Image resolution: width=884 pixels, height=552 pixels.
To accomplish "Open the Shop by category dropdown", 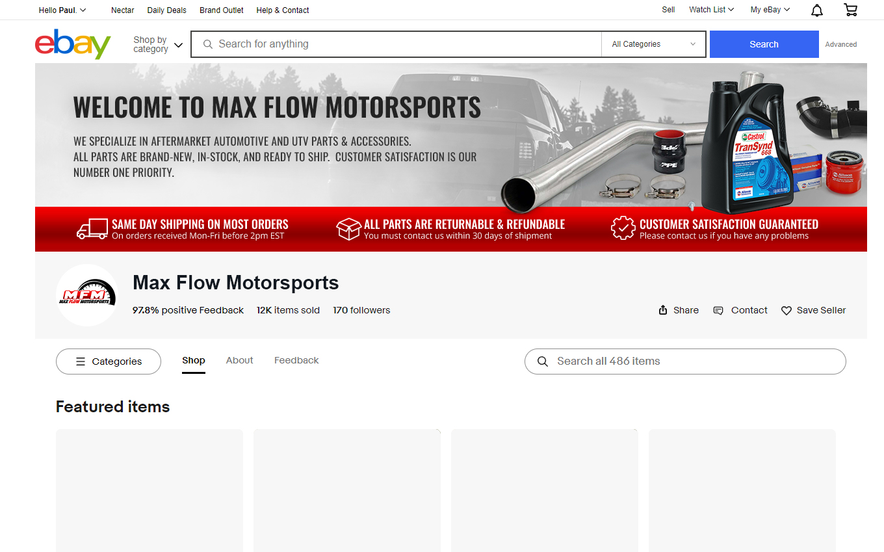I will [x=158, y=44].
